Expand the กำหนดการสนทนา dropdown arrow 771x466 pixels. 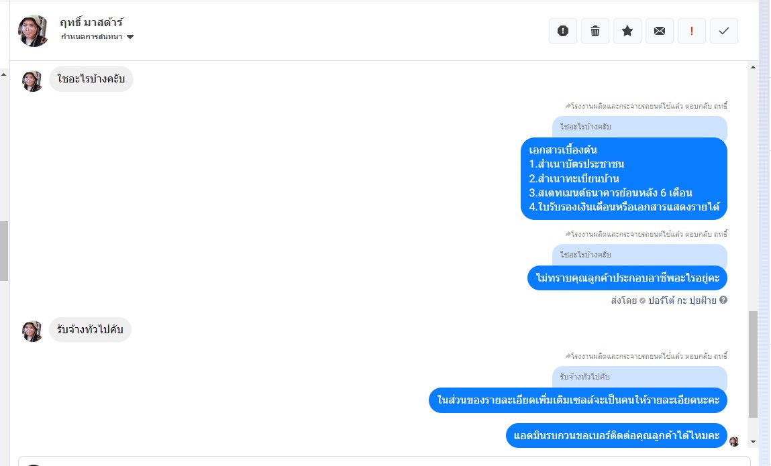coord(130,37)
